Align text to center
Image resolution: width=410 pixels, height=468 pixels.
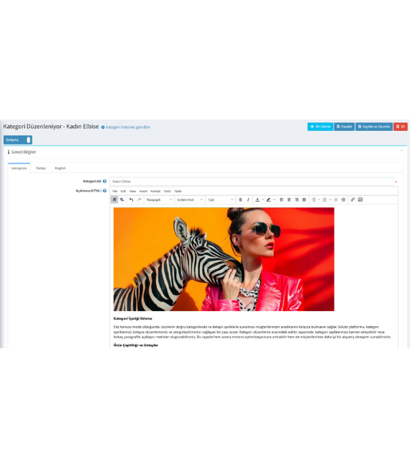coord(289,199)
